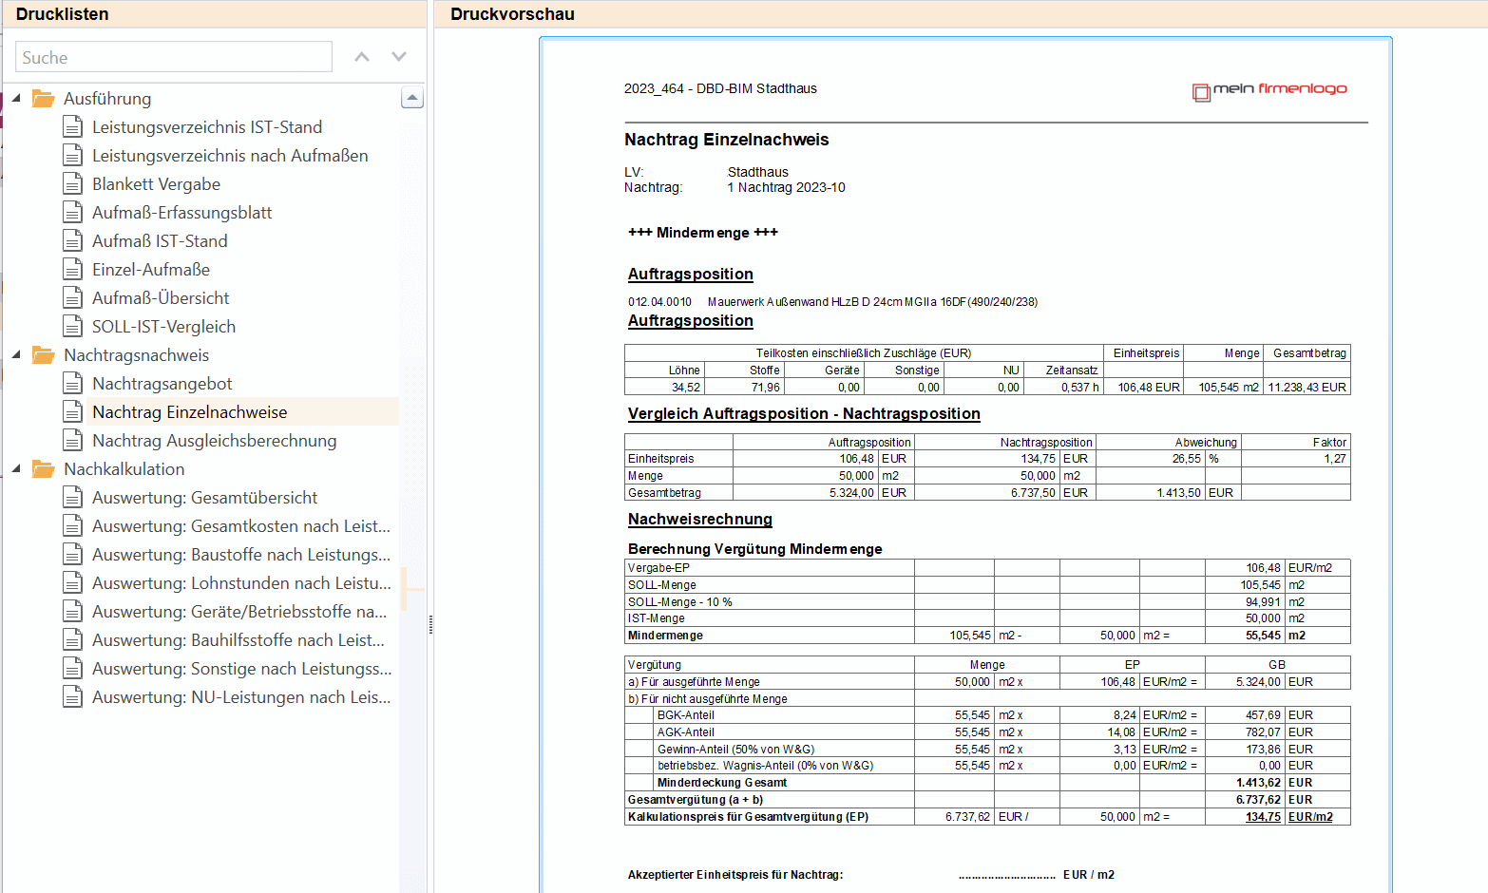Click document icon beside Auswertung: Gesamtübersicht

[x=72, y=497]
